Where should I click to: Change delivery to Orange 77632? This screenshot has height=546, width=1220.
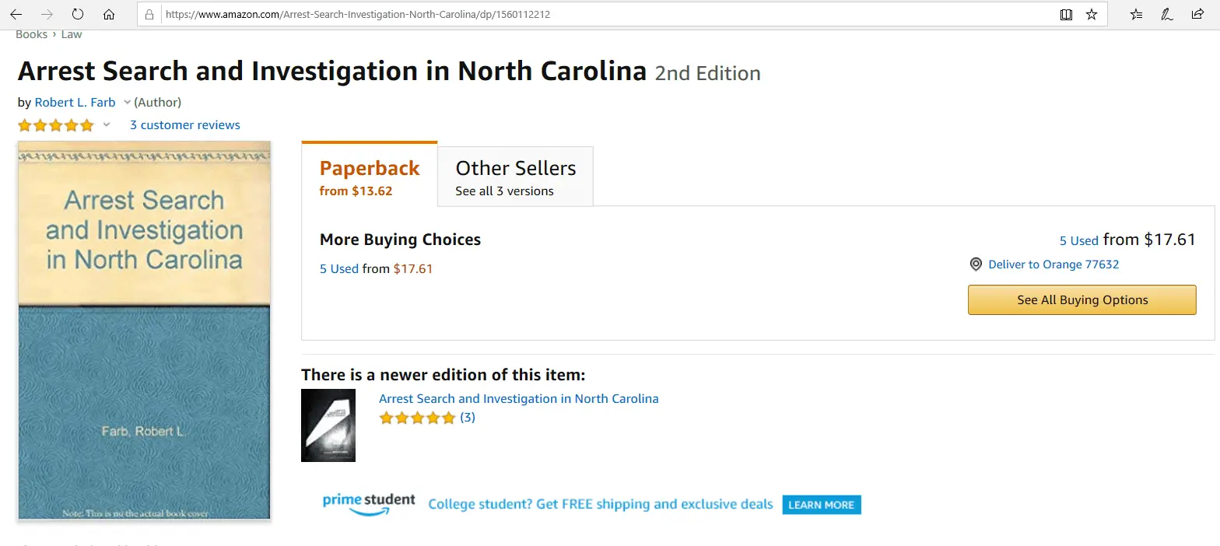tap(1053, 264)
